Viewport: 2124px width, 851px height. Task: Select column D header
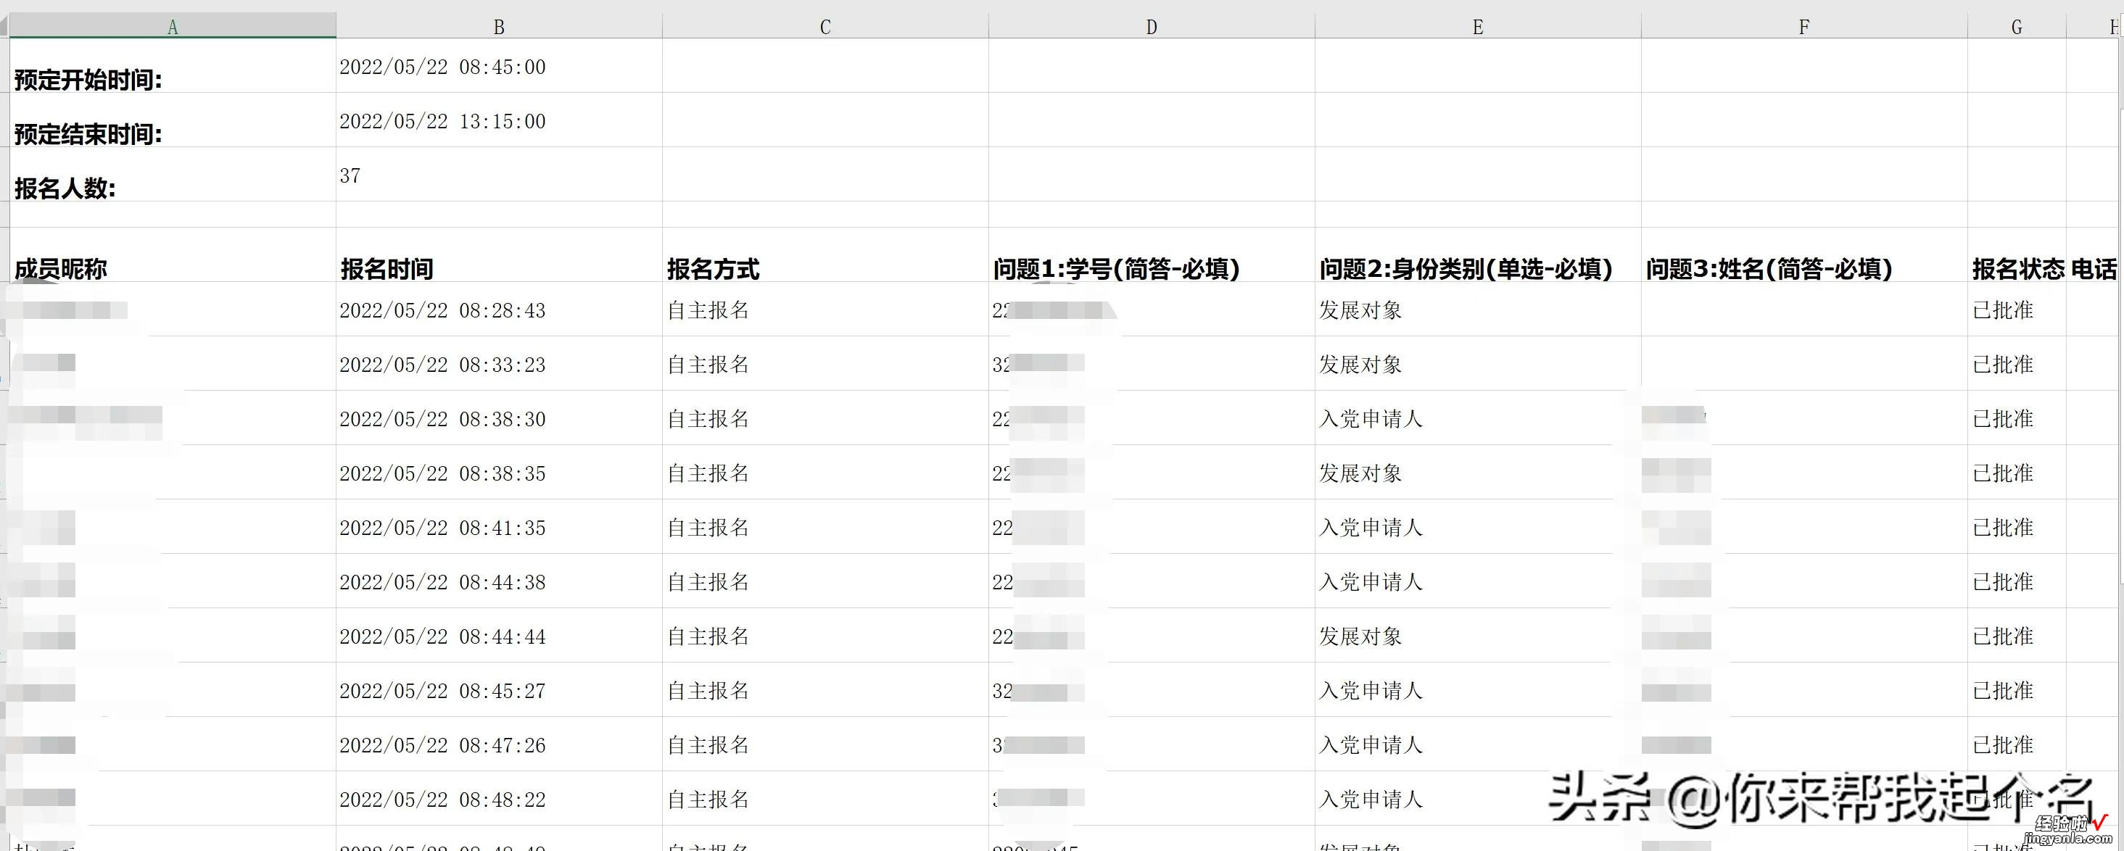(1152, 26)
